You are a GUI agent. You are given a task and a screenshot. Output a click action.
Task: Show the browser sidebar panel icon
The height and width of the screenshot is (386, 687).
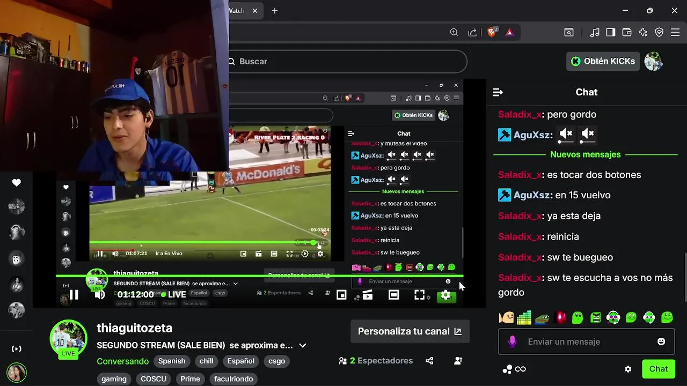tap(611, 32)
